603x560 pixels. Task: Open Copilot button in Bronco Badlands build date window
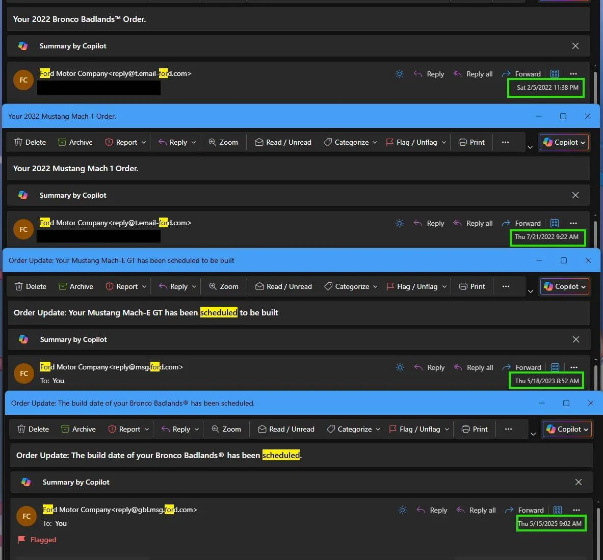pos(567,429)
